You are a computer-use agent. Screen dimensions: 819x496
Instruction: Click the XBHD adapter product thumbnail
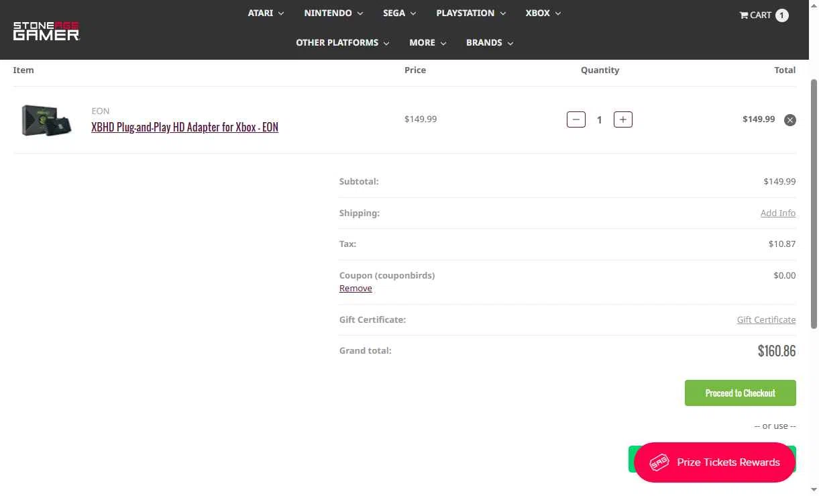point(46,120)
